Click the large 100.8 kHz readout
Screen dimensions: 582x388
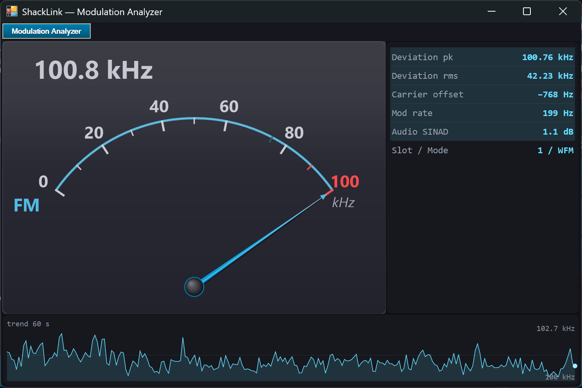(x=94, y=70)
